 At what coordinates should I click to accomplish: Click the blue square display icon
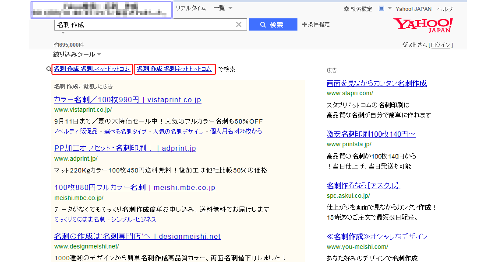tap(382, 8)
